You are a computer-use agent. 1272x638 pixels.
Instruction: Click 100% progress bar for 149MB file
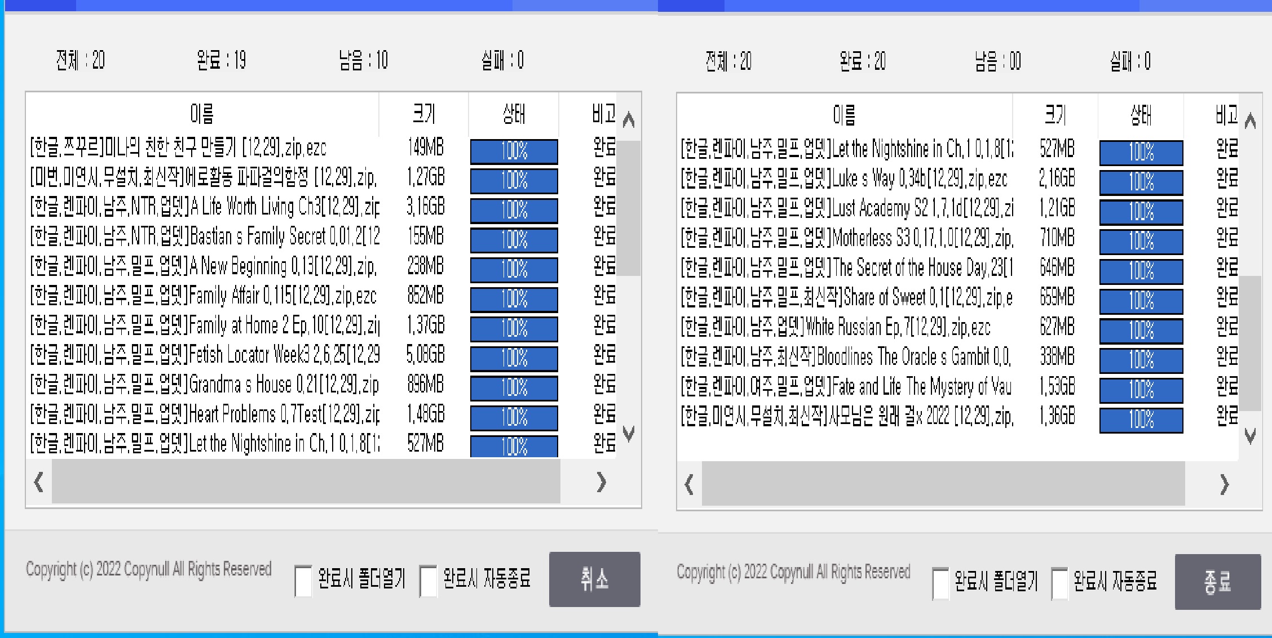514,151
